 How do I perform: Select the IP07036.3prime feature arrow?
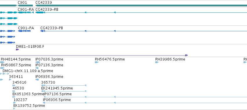tap(38, 62)
